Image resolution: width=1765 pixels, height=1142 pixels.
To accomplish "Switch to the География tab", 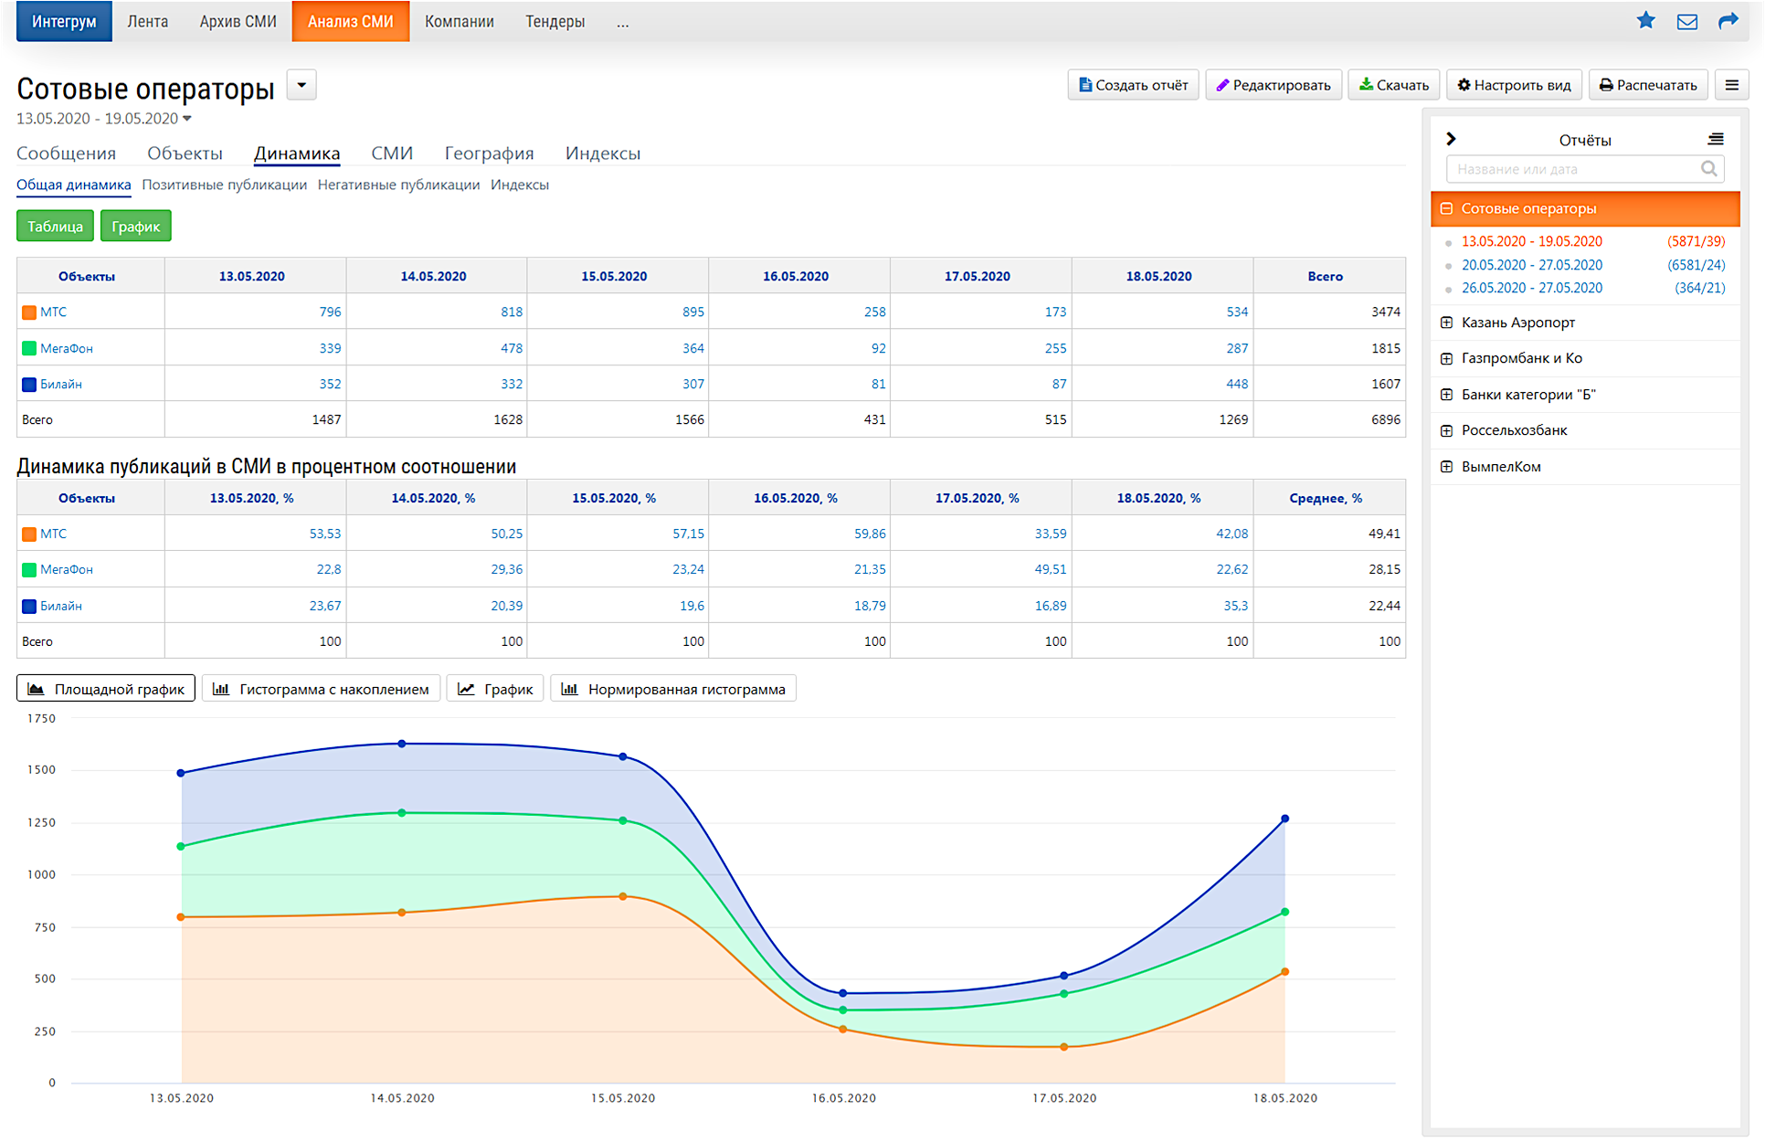I will click(x=489, y=153).
